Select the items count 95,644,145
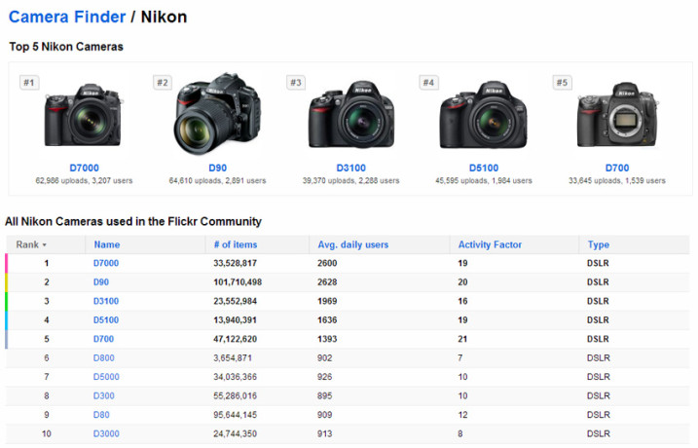698x448 pixels. (x=235, y=415)
